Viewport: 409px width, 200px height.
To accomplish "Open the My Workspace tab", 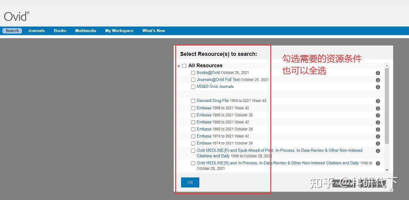I will (119, 31).
